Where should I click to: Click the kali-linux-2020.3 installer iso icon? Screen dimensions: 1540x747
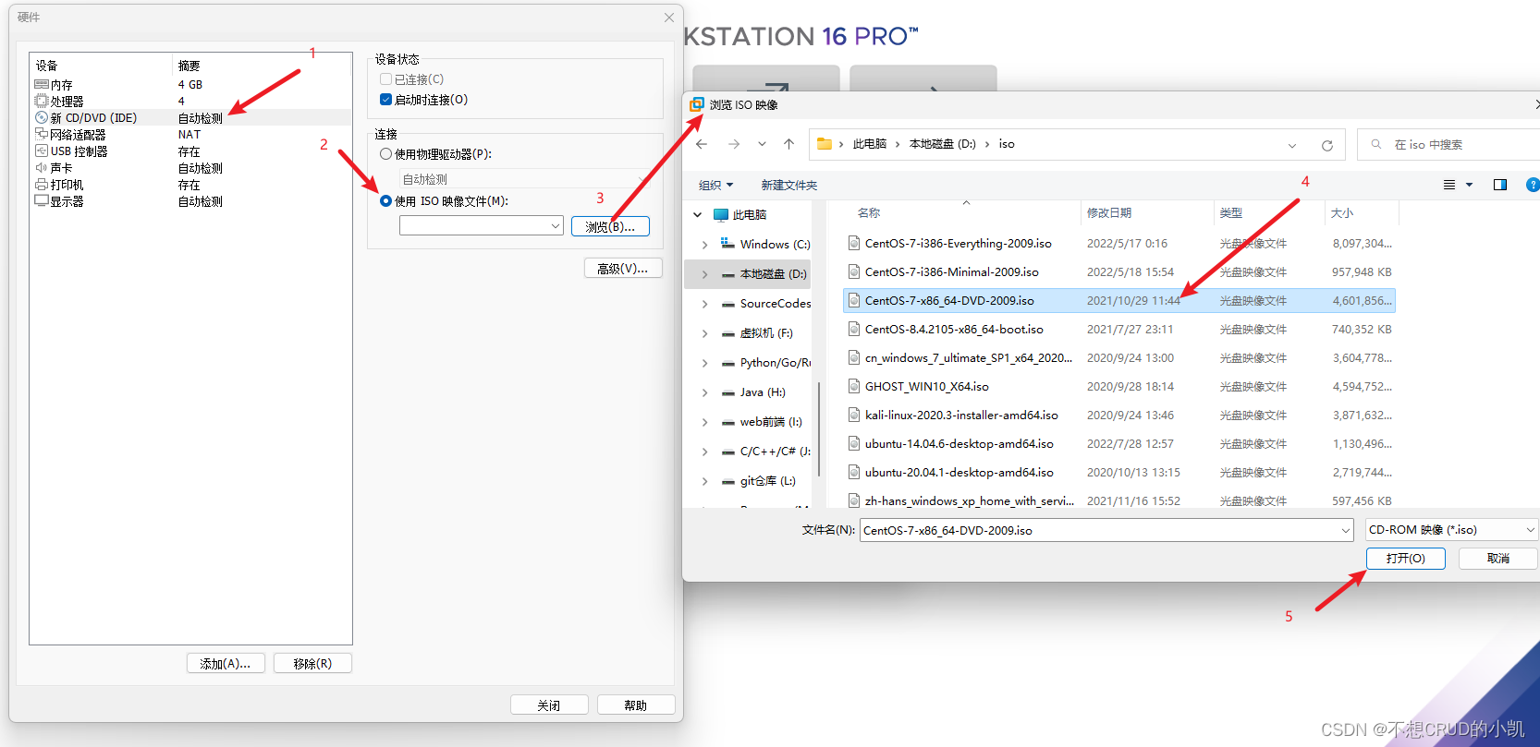(x=854, y=415)
